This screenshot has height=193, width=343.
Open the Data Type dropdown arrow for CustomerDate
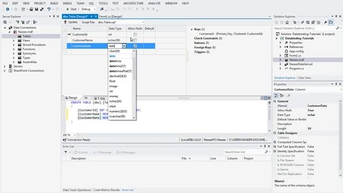[x=124, y=46]
